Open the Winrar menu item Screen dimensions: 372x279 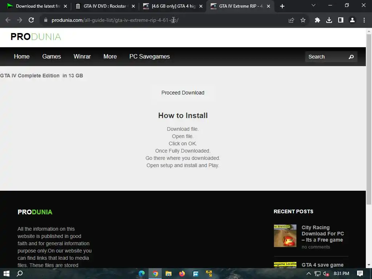tap(82, 56)
